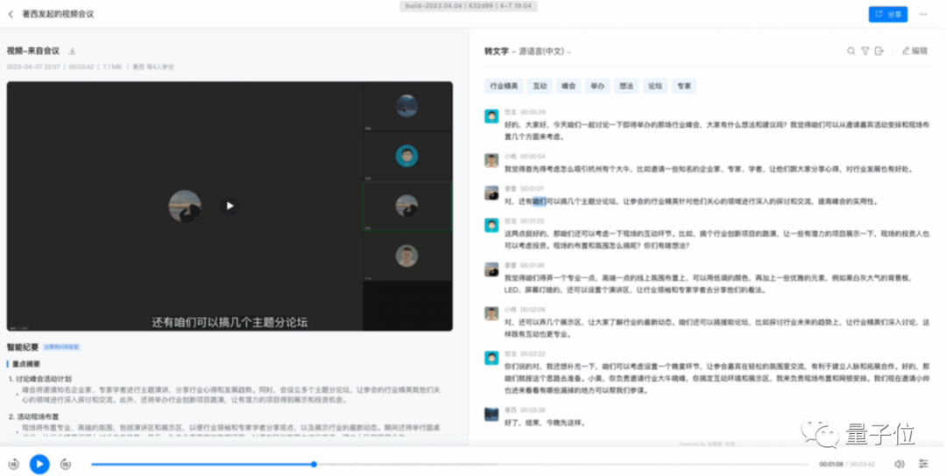Click the large center avatar in video

tap(185, 206)
